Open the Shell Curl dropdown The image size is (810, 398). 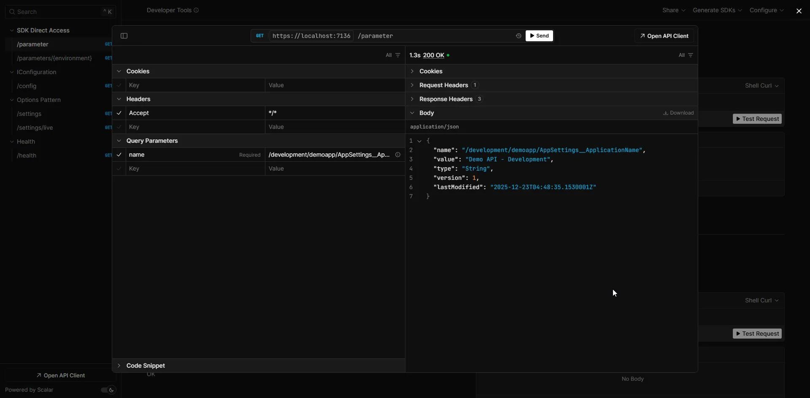coord(761,85)
